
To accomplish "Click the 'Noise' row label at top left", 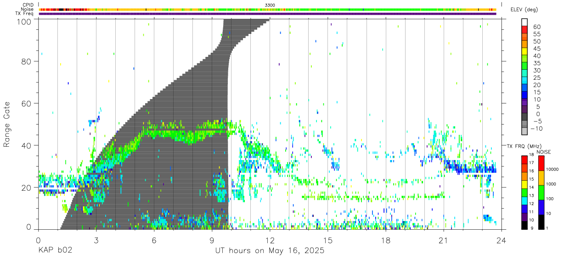I will 28,9.
